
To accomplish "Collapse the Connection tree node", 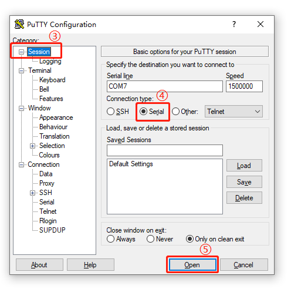I will coord(21,164).
